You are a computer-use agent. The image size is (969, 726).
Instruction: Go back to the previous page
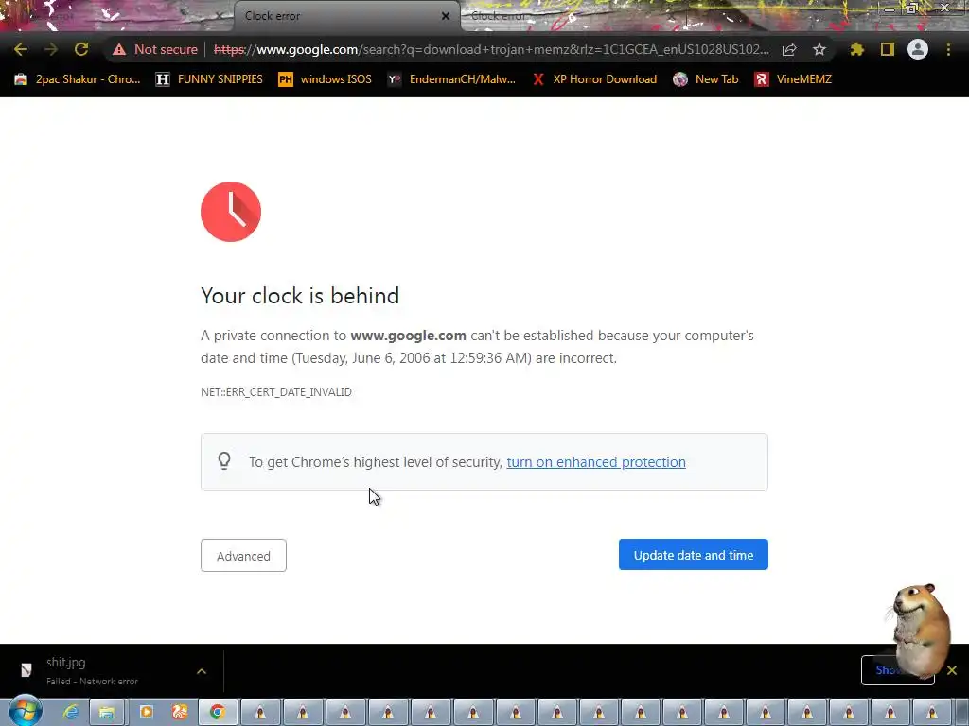pyautogui.click(x=21, y=49)
